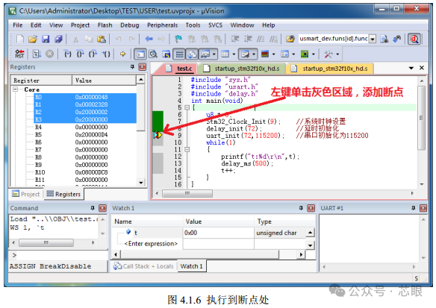436x308 pixels.
Task: Open the Peripherals menu
Action: (163, 25)
